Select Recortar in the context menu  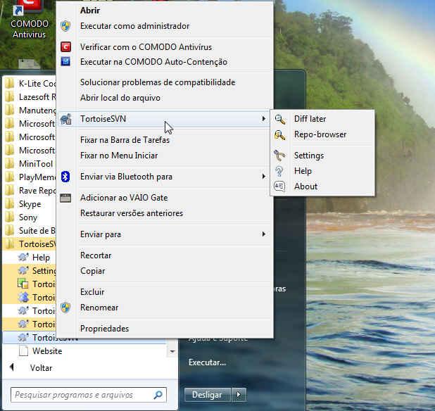click(x=165, y=255)
